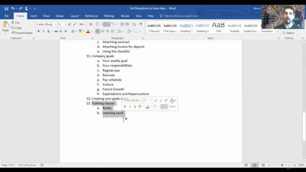The width and height of the screenshot is (306, 172).
Task: Clear all formatting with ribbon eraser icon
Action: (x=91, y=24)
